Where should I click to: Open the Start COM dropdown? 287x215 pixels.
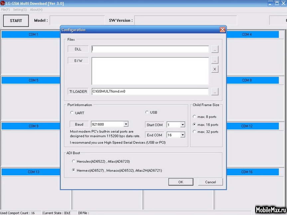(x=183, y=125)
